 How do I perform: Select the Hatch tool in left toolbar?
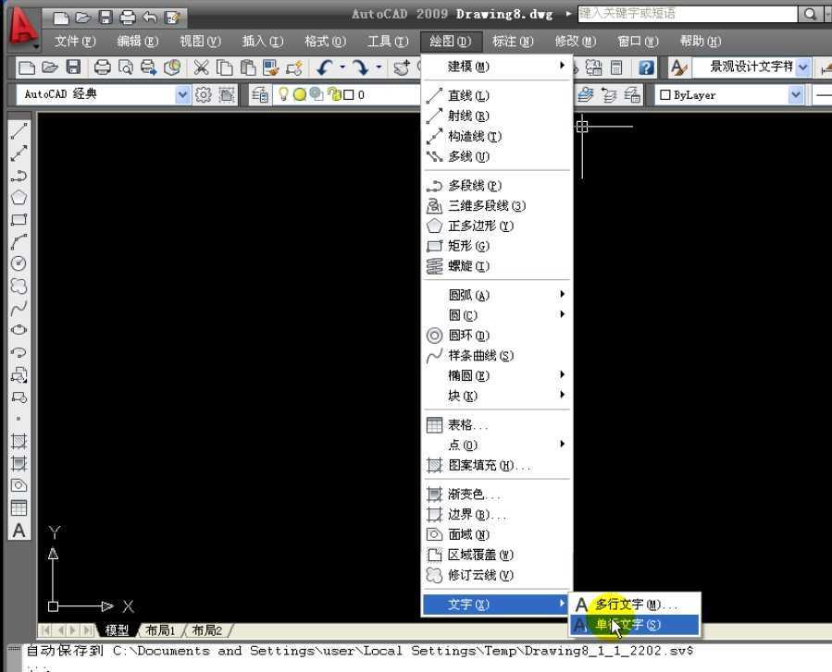(x=19, y=441)
